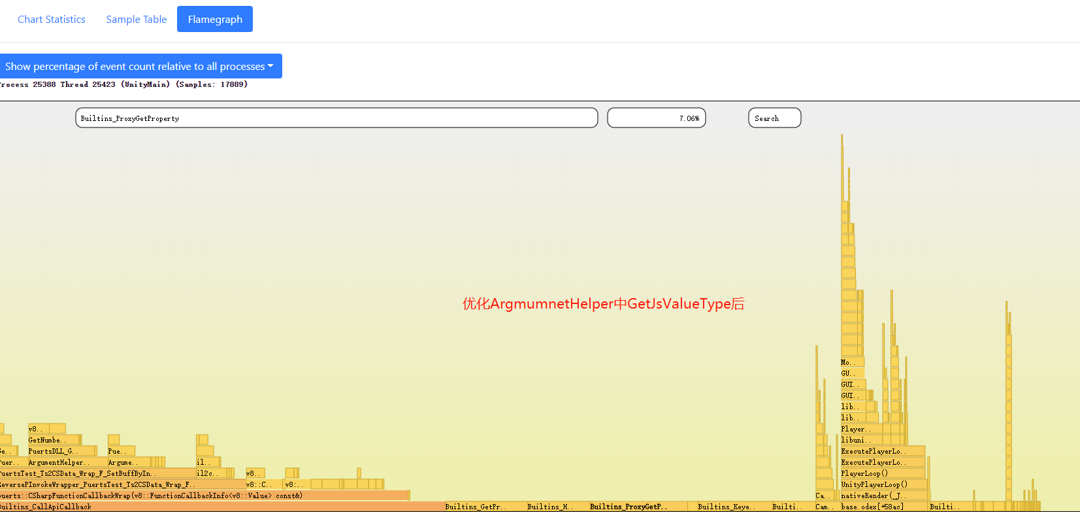Select the ArgumentHelper.. frame

tap(67, 462)
